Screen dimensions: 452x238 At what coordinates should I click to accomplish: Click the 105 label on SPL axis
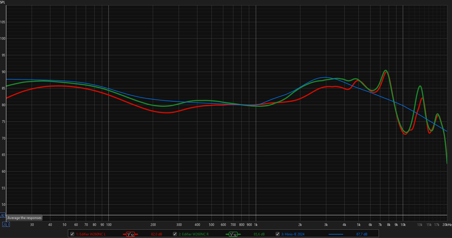pyautogui.click(x=3, y=22)
